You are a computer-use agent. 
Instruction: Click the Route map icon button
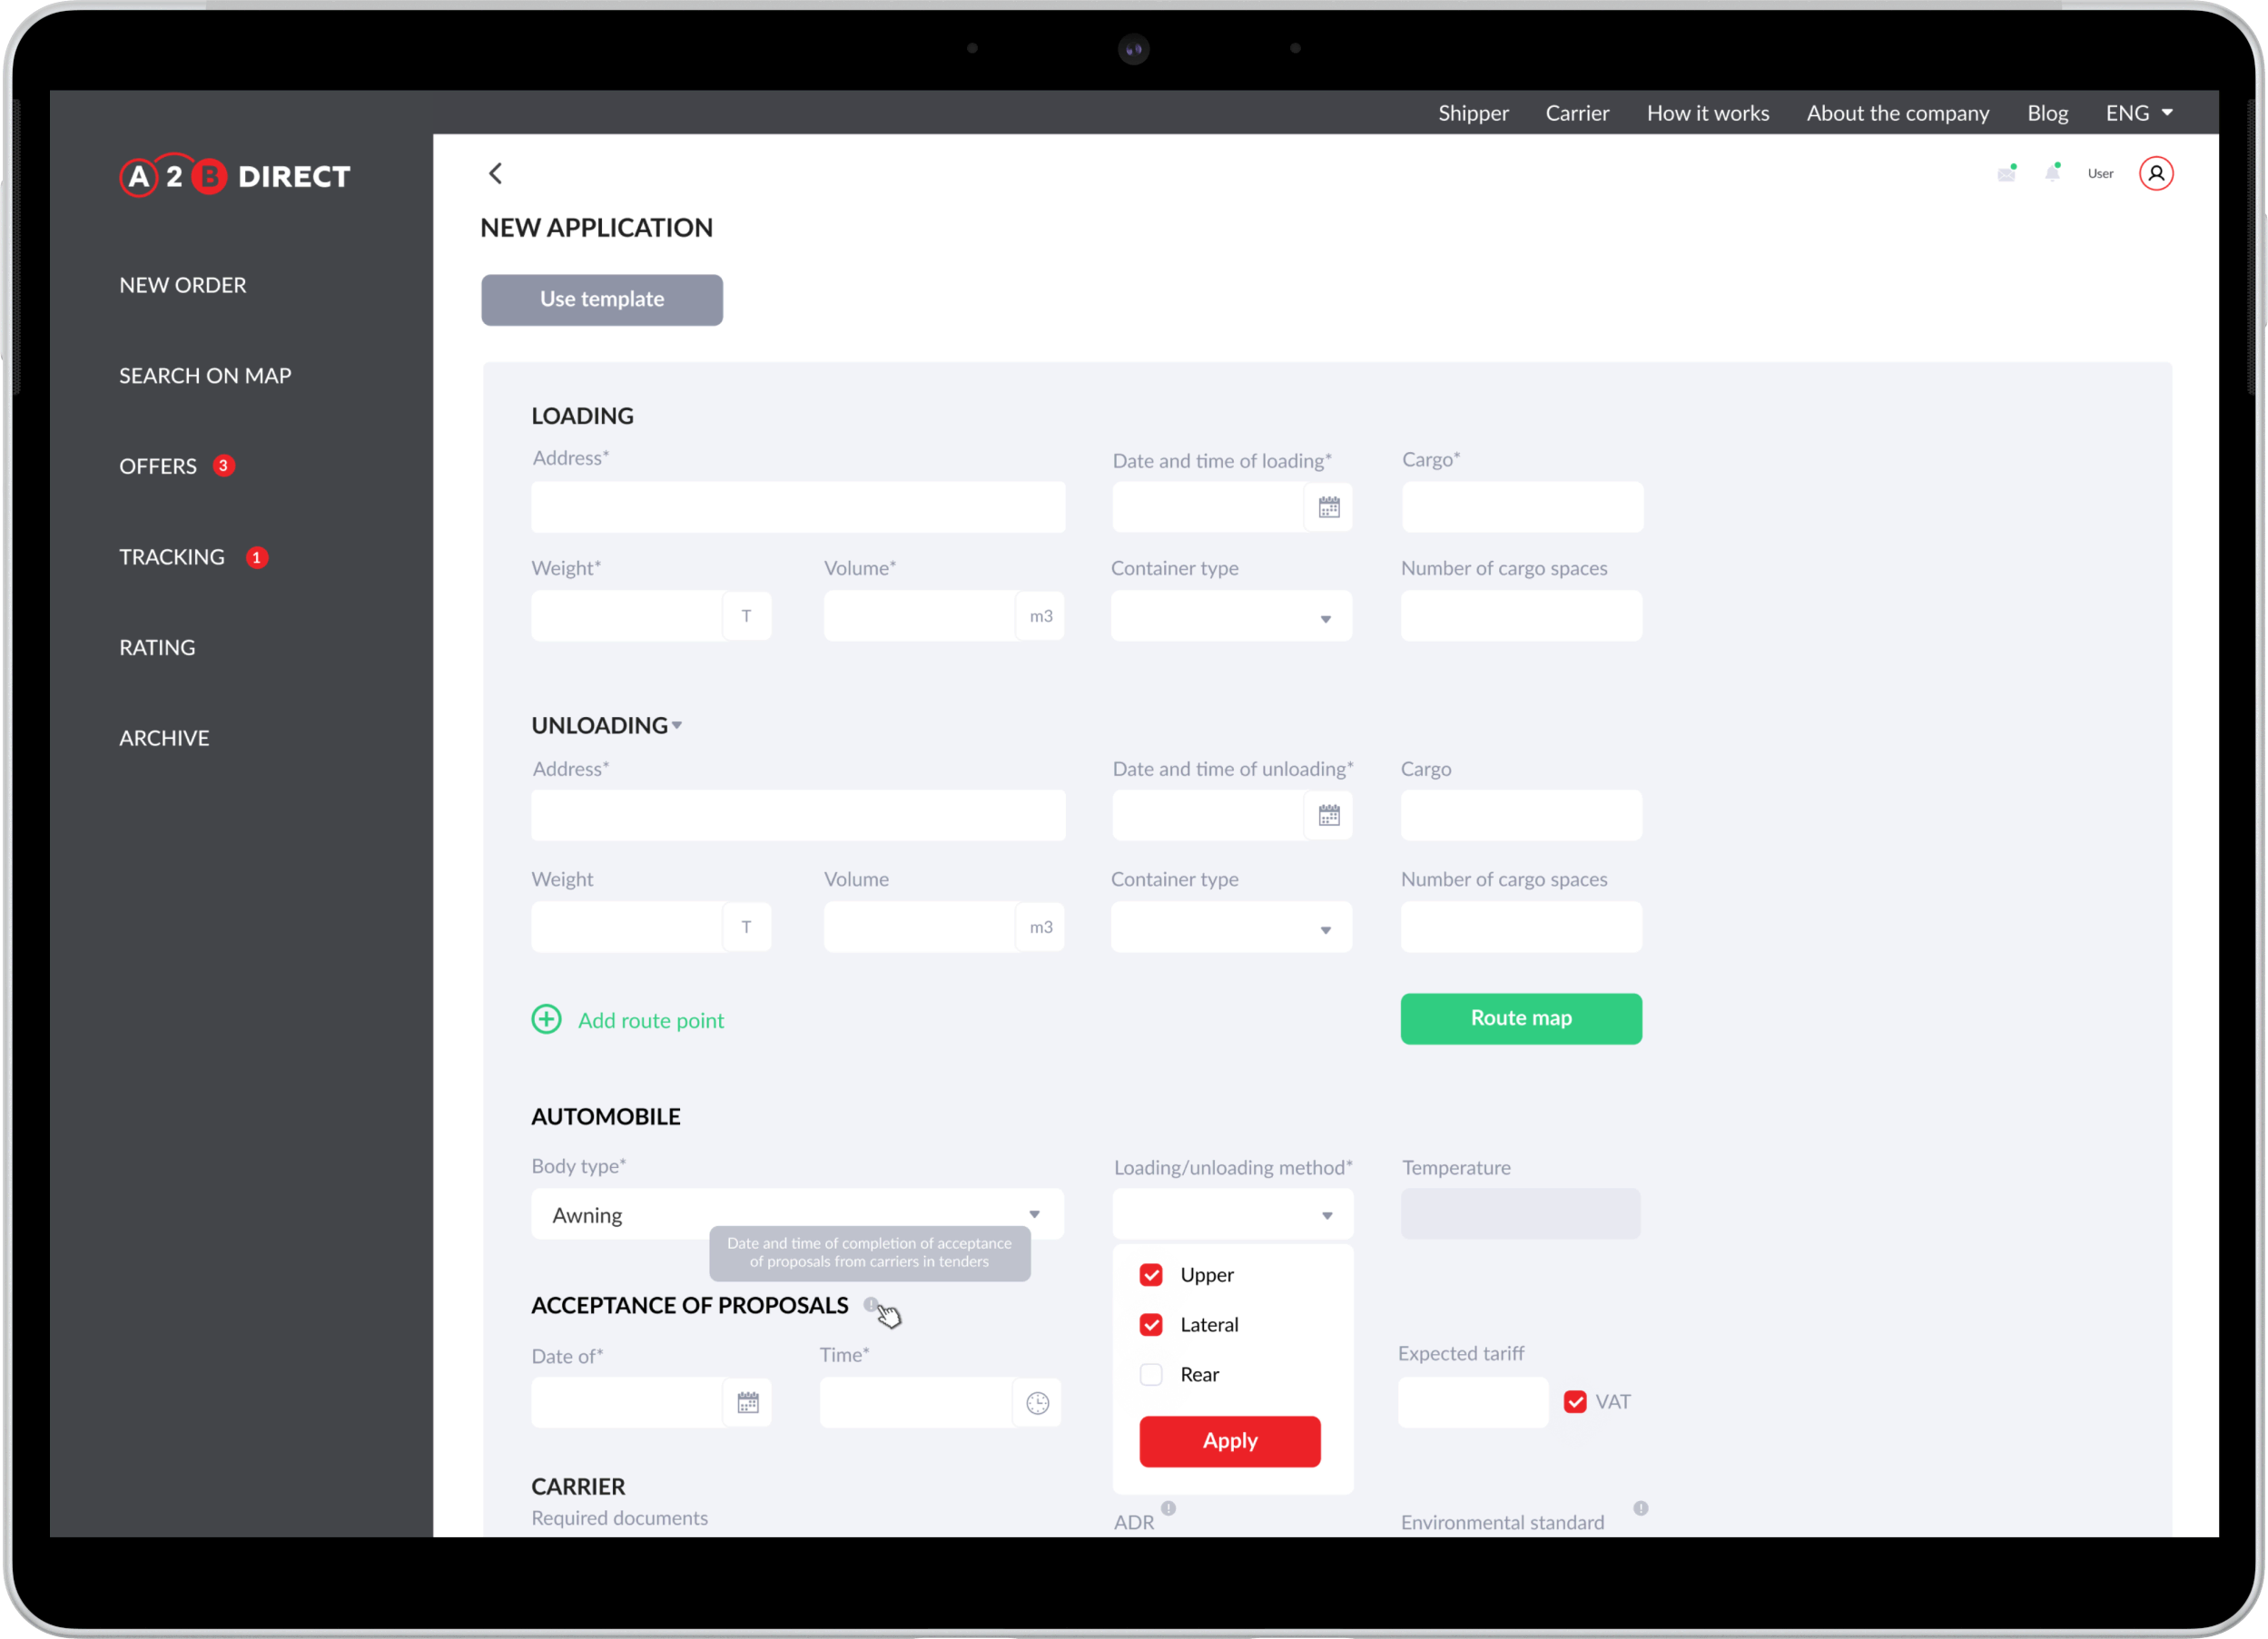(1522, 1017)
